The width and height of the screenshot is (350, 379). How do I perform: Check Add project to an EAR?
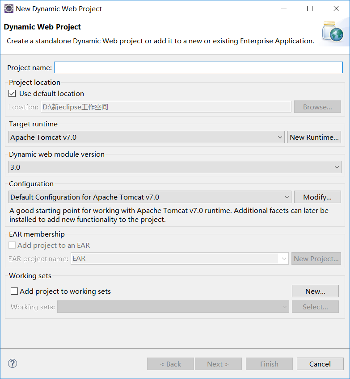tap(12, 245)
